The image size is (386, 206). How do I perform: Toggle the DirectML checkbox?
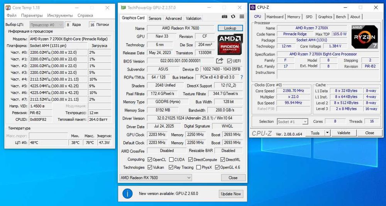(x=223, y=159)
